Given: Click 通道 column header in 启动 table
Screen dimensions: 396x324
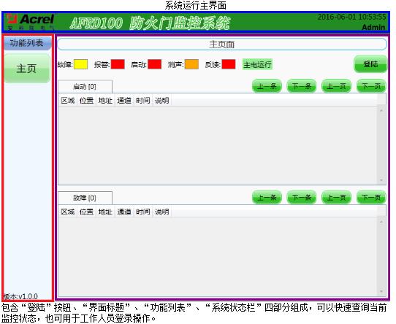Looking at the screenshot, I should point(124,101).
